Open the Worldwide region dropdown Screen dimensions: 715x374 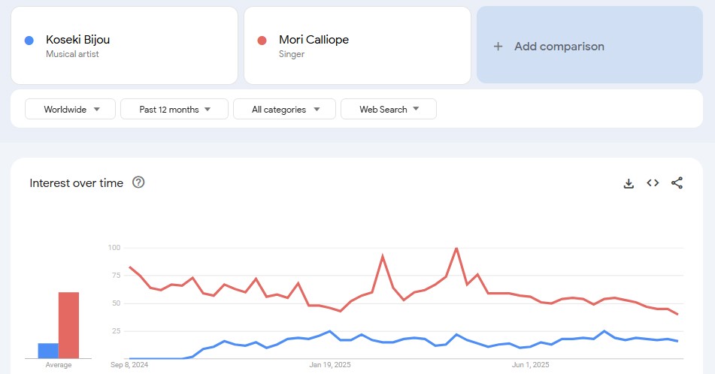70,110
